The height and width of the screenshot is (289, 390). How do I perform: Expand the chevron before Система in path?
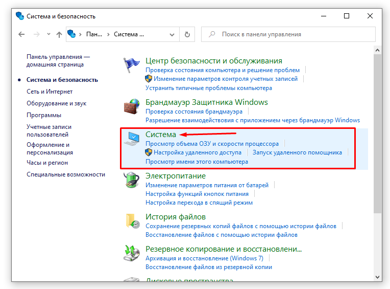coord(108,34)
